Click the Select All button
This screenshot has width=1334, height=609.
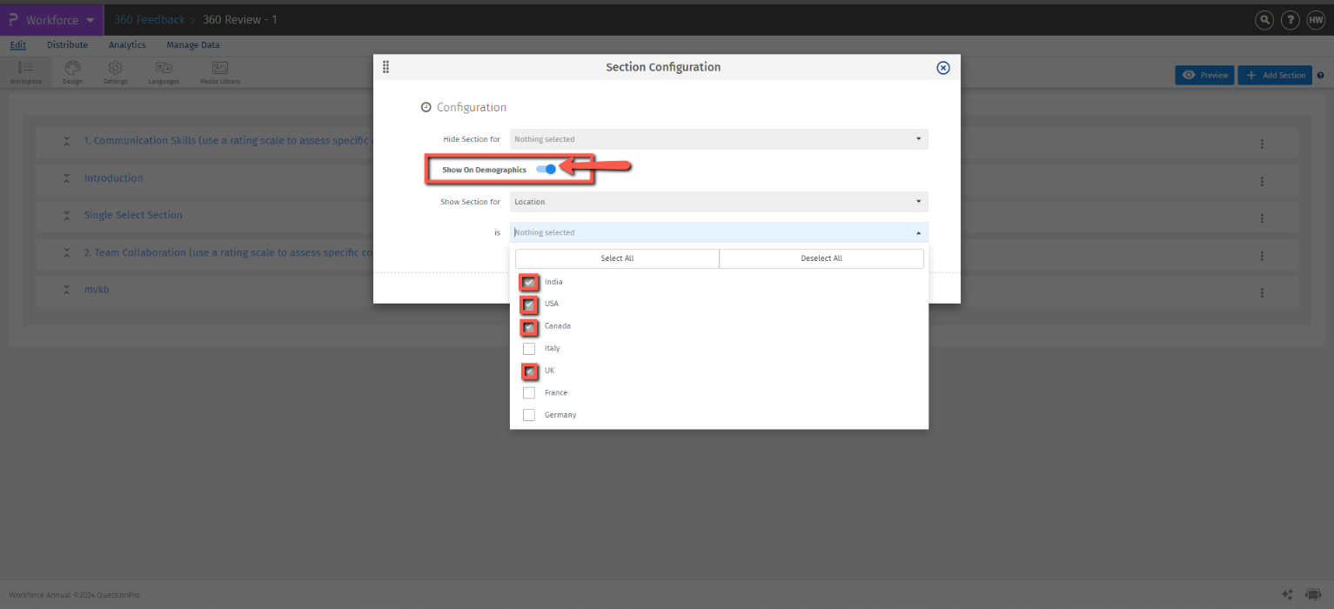pyautogui.click(x=617, y=258)
